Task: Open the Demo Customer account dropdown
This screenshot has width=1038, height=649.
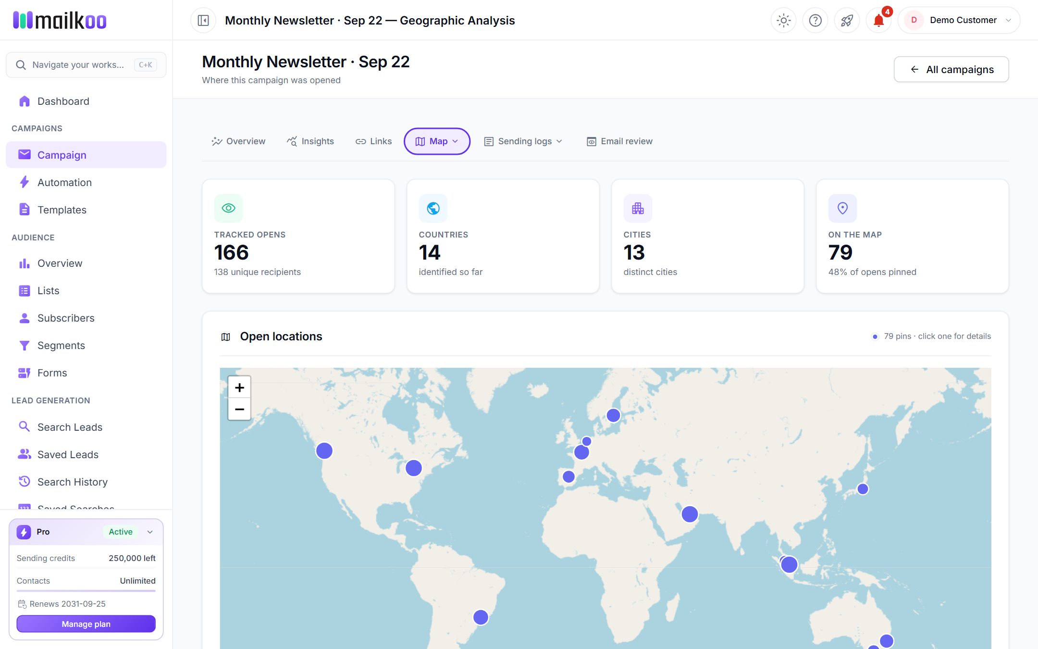Action: [x=959, y=20]
